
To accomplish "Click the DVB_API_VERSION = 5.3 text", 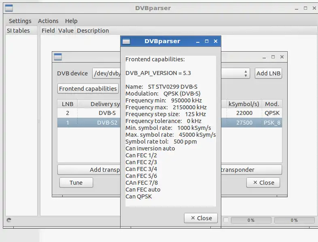I will tap(158, 73).
